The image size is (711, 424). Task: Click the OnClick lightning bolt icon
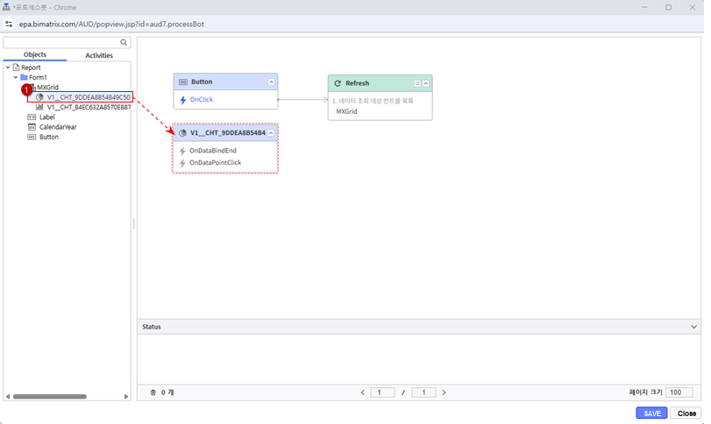point(183,100)
